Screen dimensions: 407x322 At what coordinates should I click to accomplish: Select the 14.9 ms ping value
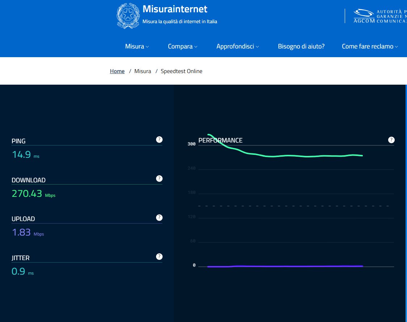tap(21, 154)
